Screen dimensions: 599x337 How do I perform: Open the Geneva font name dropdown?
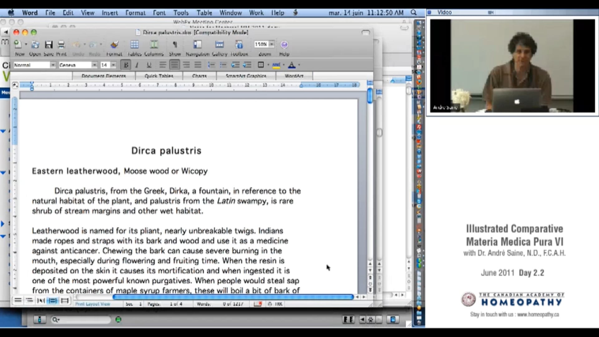94,65
